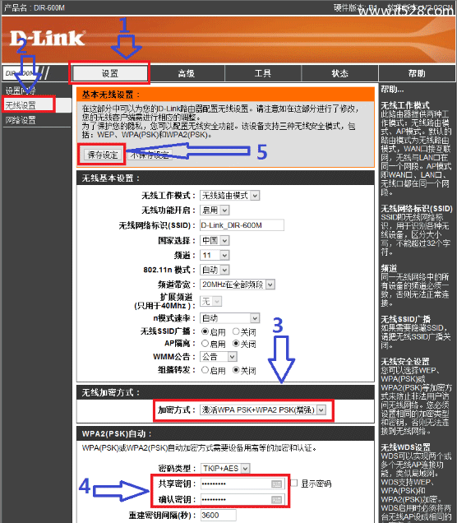Click the 保存设定 button
This screenshot has width=457, height=523.
[103, 155]
